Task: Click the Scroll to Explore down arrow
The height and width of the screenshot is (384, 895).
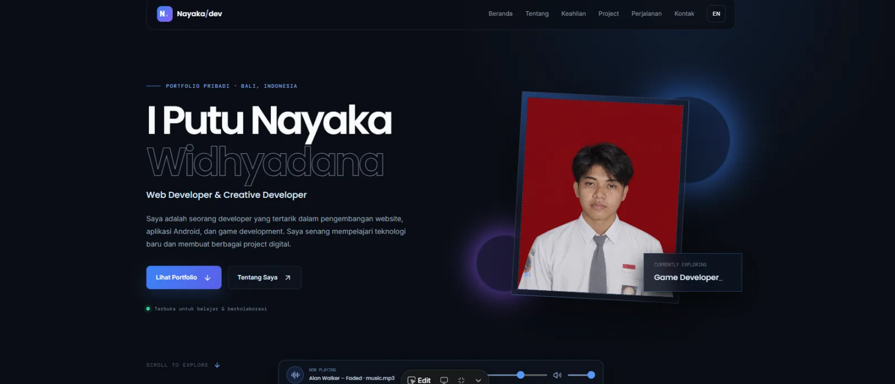Action: (x=217, y=365)
